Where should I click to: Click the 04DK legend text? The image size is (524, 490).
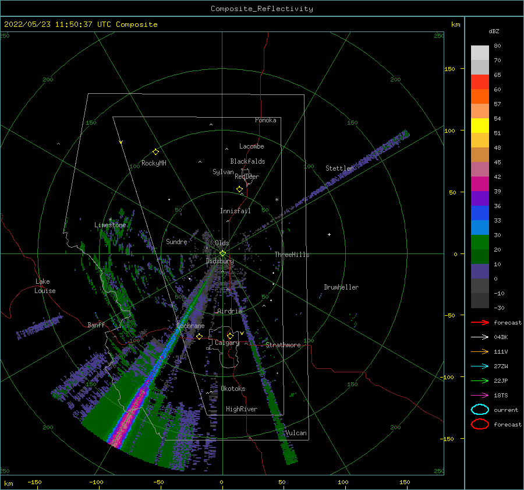coord(501,337)
